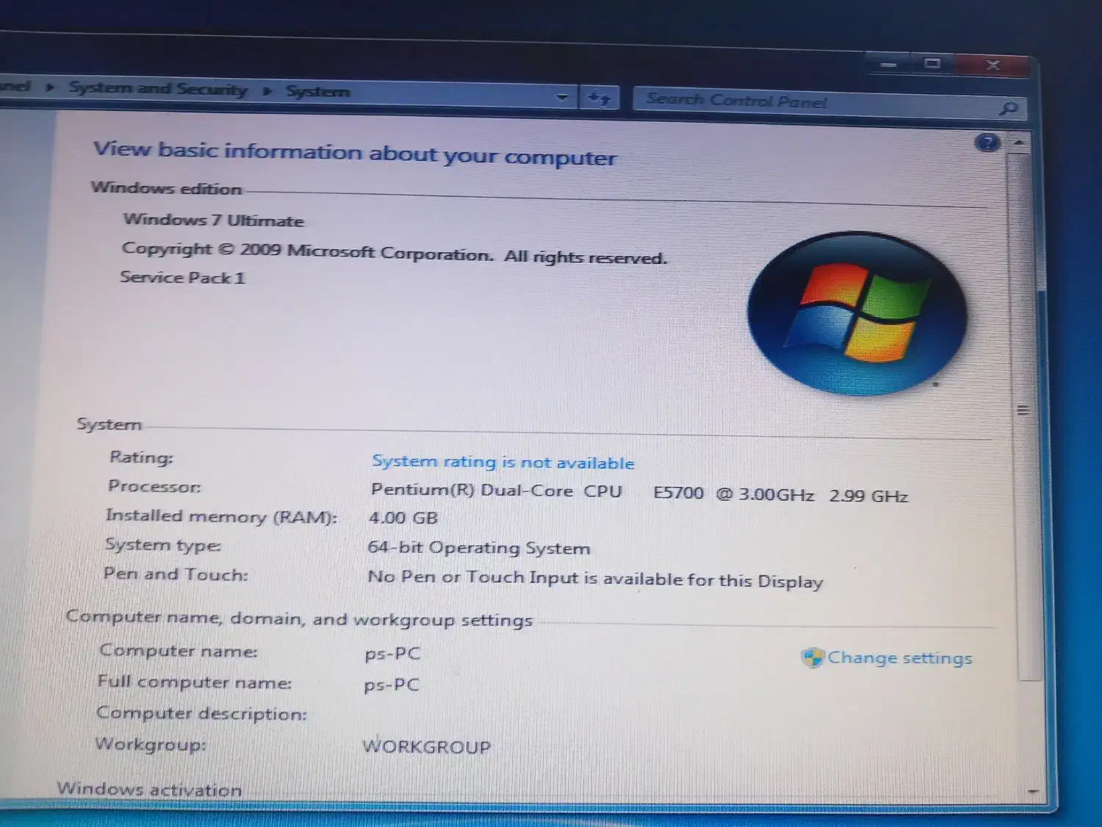Click the 'ps-PC' value beside Full computer name
This screenshot has width=1102, height=827.
(x=392, y=684)
